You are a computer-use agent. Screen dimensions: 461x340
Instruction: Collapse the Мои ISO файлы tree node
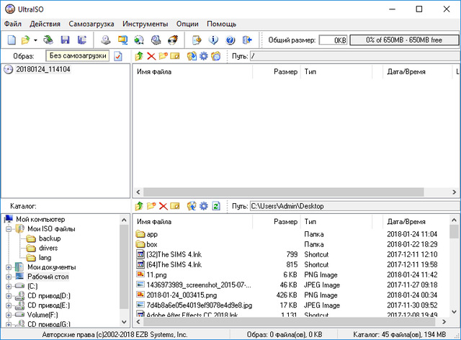(x=8, y=229)
